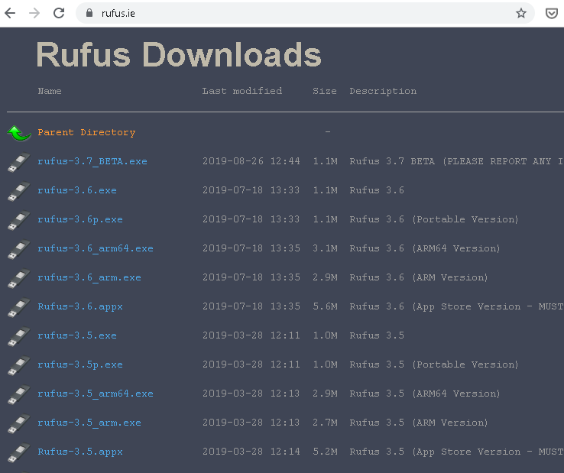Image resolution: width=564 pixels, height=473 pixels.
Task: Download rufus-3.6_arm.exe
Action: click(x=89, y=277)
